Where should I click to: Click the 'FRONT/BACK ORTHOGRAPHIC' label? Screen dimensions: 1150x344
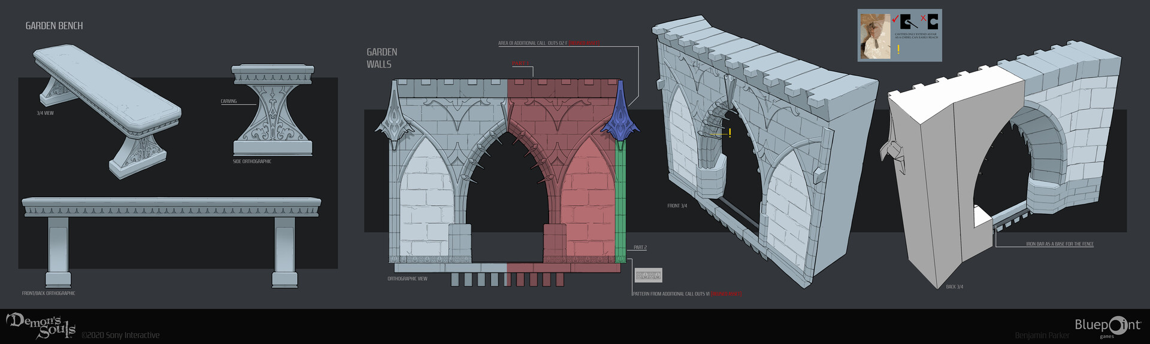pos(49,293)
